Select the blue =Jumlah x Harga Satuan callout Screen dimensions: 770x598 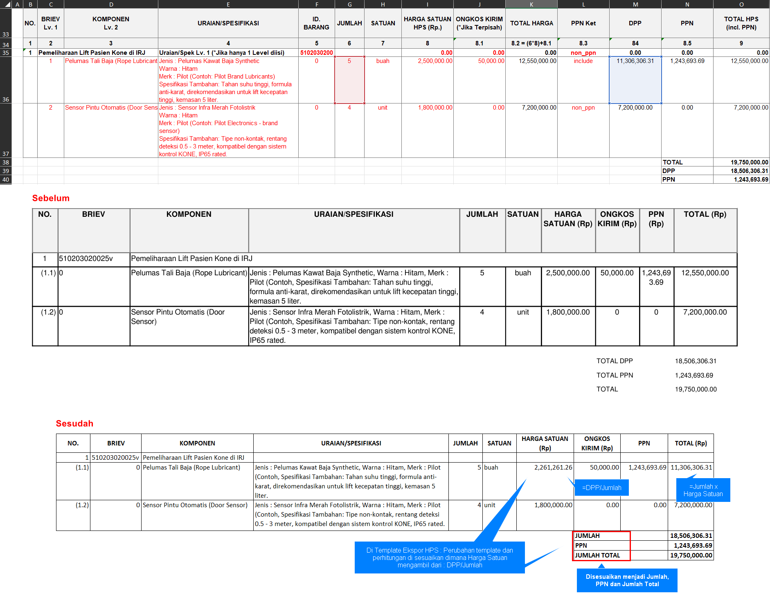[703, 490]
